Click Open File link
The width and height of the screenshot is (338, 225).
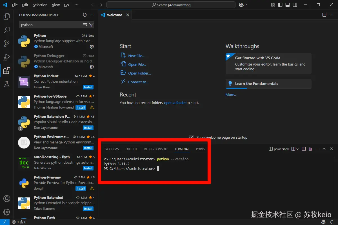pos(137,64)
